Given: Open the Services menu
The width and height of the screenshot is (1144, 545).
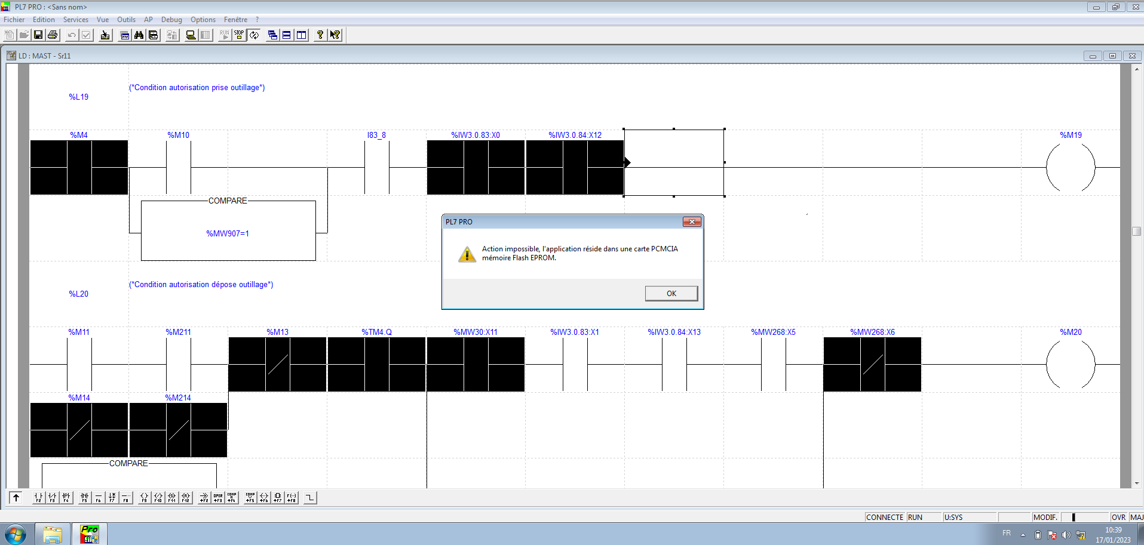Looking at the screenshot, I should coord(76,20).
